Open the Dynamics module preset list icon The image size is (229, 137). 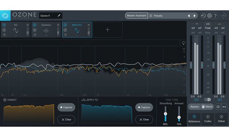(x=35, y=35)
